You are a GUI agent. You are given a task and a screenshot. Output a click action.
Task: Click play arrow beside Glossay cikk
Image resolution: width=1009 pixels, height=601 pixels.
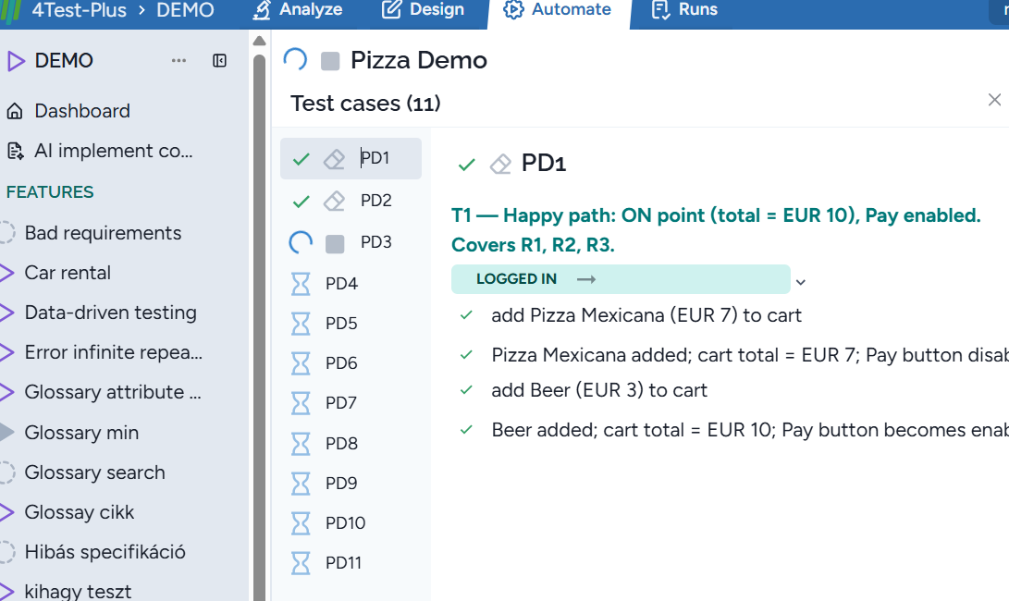(x=7, y=512)
